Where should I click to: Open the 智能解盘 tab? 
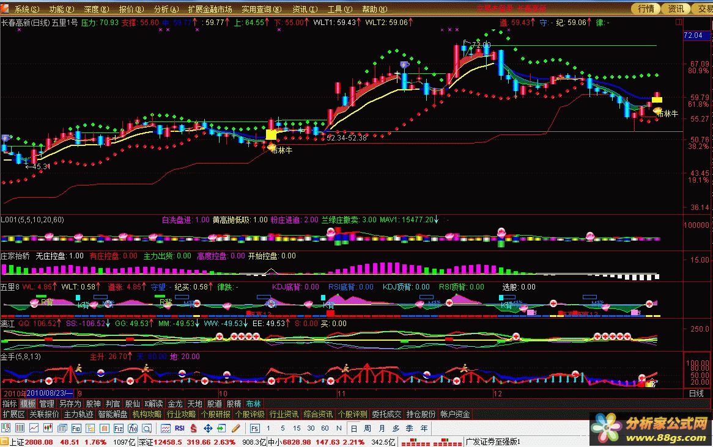point(113,414)
